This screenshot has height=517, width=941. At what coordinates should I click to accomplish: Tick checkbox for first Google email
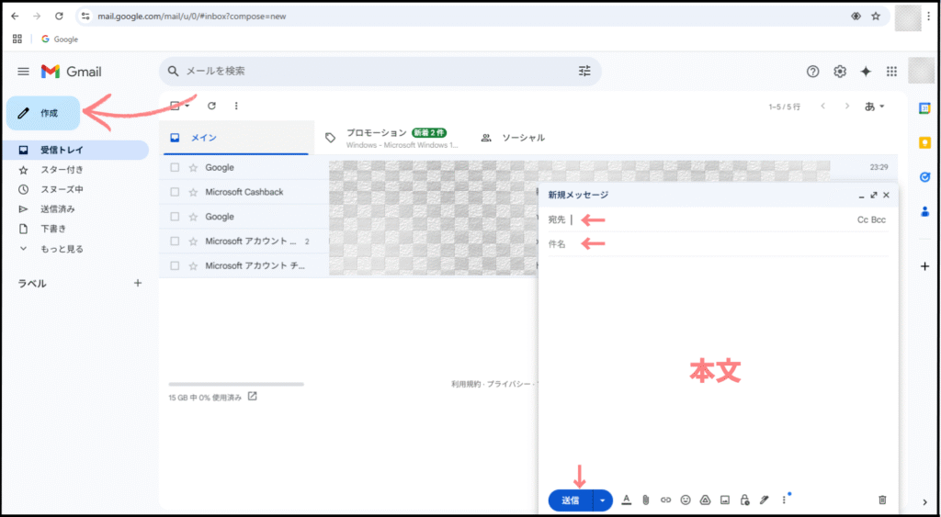point(175,168)
